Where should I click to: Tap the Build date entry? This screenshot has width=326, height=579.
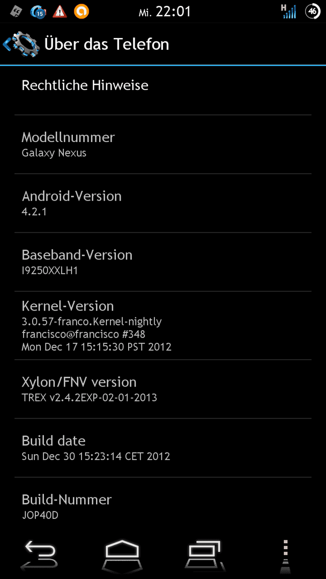[x=163, y=448]
